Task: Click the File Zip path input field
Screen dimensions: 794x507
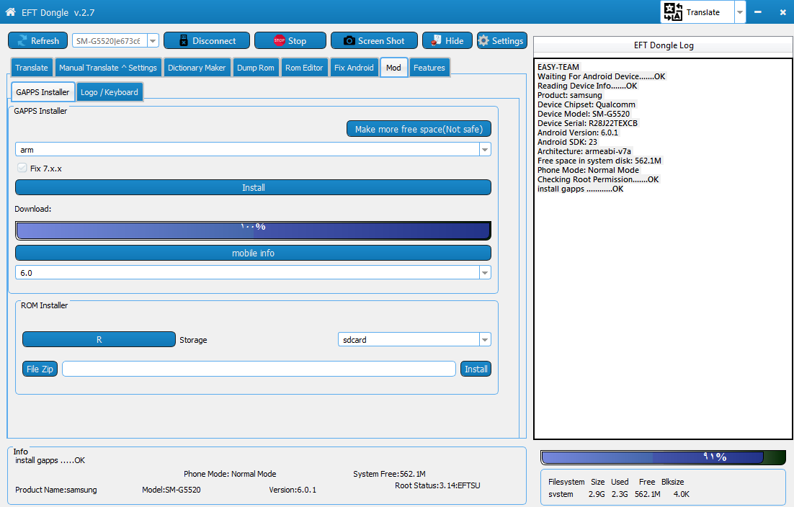Action: coord(259,369)
